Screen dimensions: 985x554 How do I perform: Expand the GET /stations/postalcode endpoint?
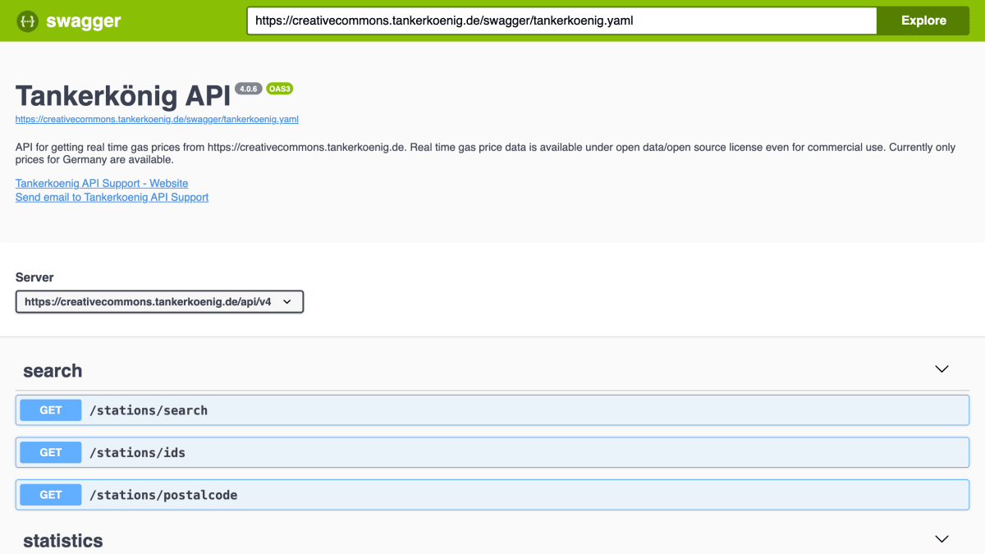coord(492,495)
